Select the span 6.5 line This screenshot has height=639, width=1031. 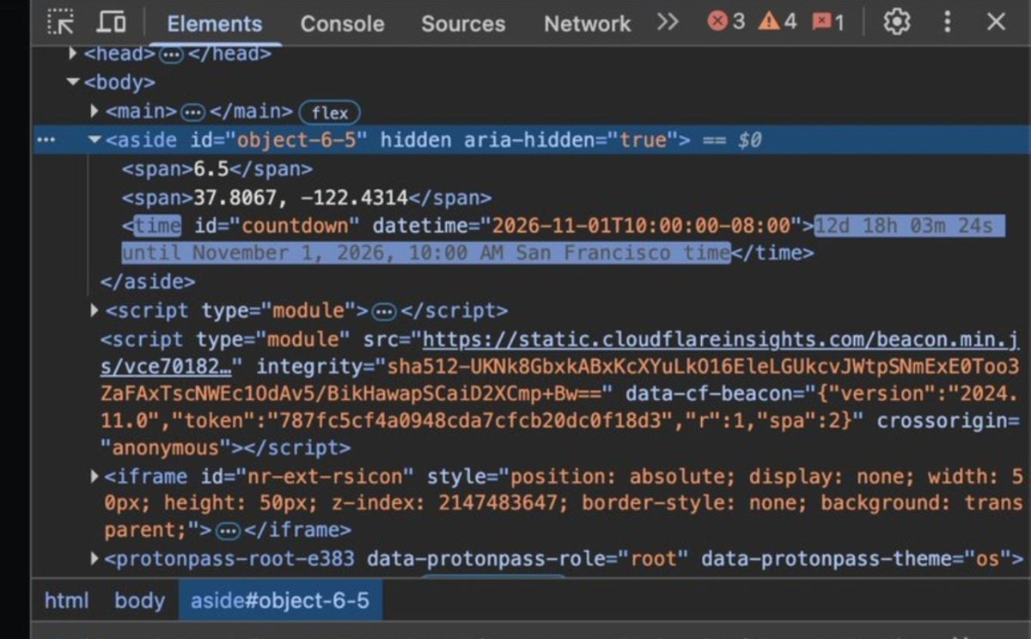click(x=217, y=168)
